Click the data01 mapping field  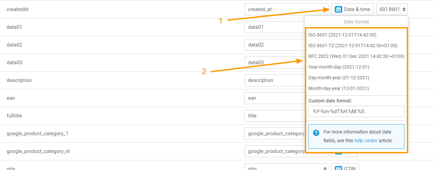tap(274, 27)
